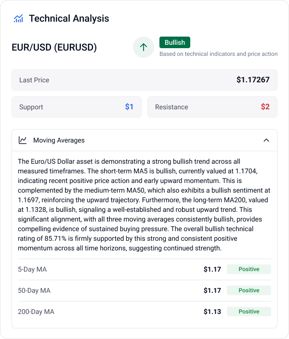The height and width of the screenshot is (339, 289).
Task: Click the blue Support value $1
Action: [x=129, y=107]
